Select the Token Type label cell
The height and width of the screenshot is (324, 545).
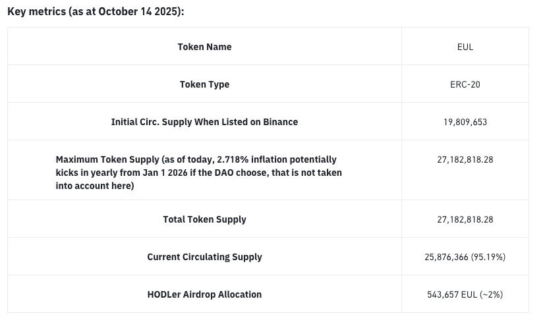click(x=204, y=84)
